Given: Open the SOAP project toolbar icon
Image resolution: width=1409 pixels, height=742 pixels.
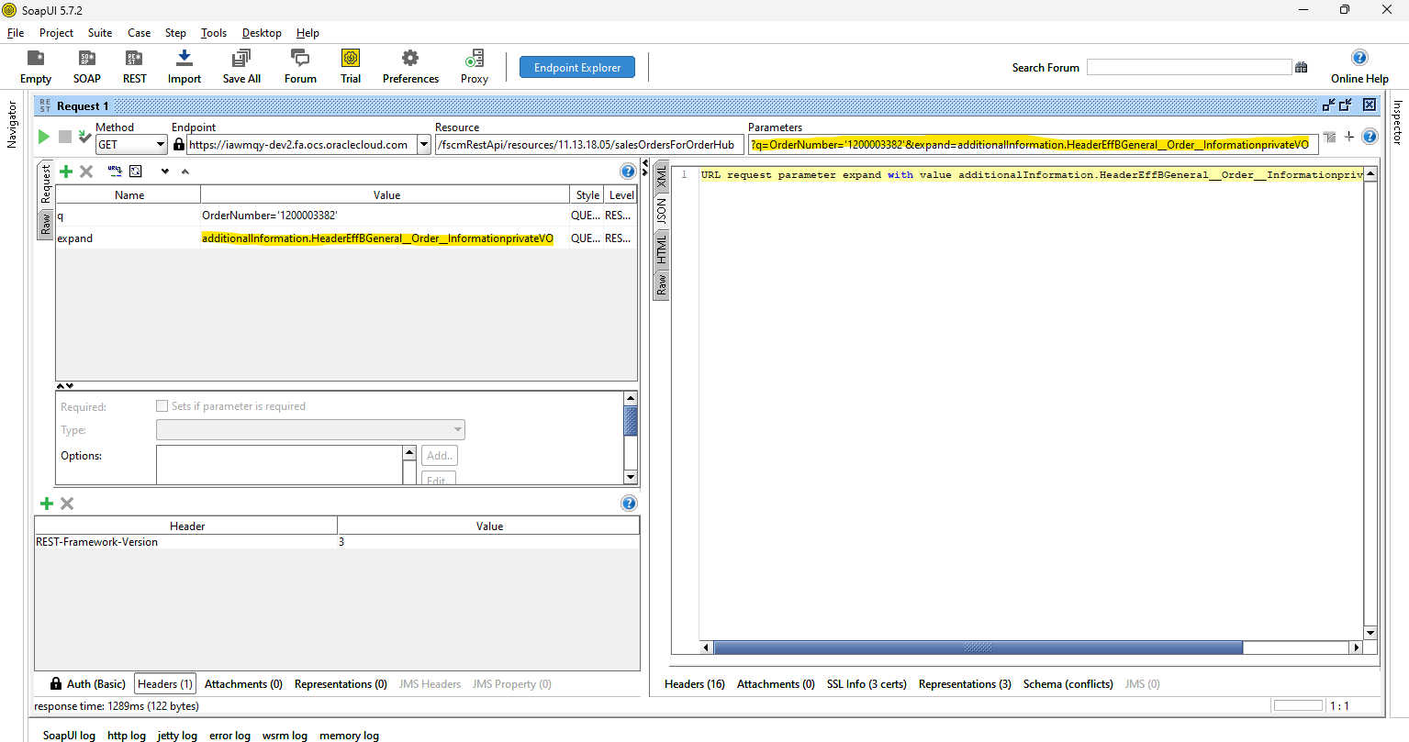Looking at the screenshot, I should [87, 67].
